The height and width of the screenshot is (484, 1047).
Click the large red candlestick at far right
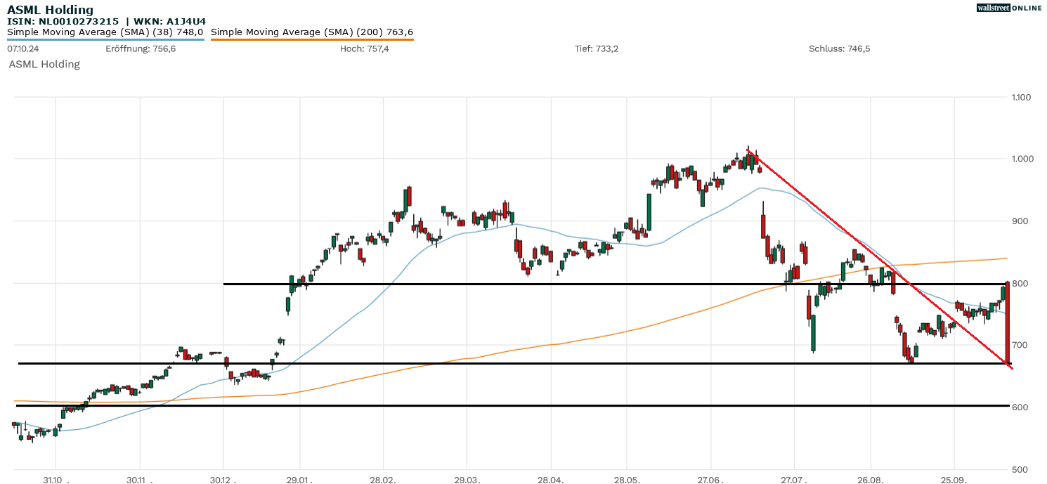pos(1008,323)
